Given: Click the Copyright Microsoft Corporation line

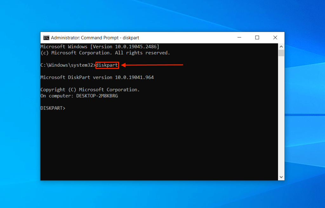Looking at the screenshot, I should tap(90, 89).
